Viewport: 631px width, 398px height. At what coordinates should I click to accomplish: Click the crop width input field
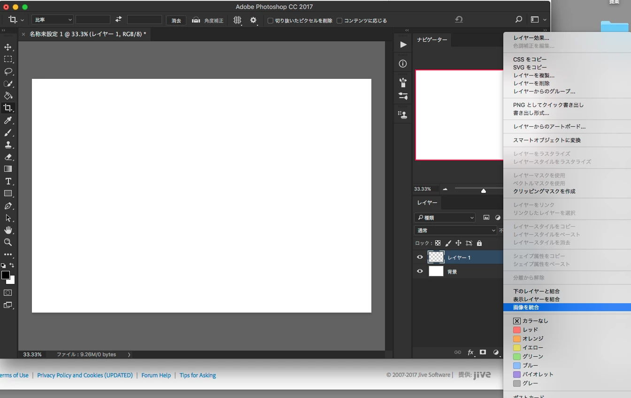tap(93, 20)
